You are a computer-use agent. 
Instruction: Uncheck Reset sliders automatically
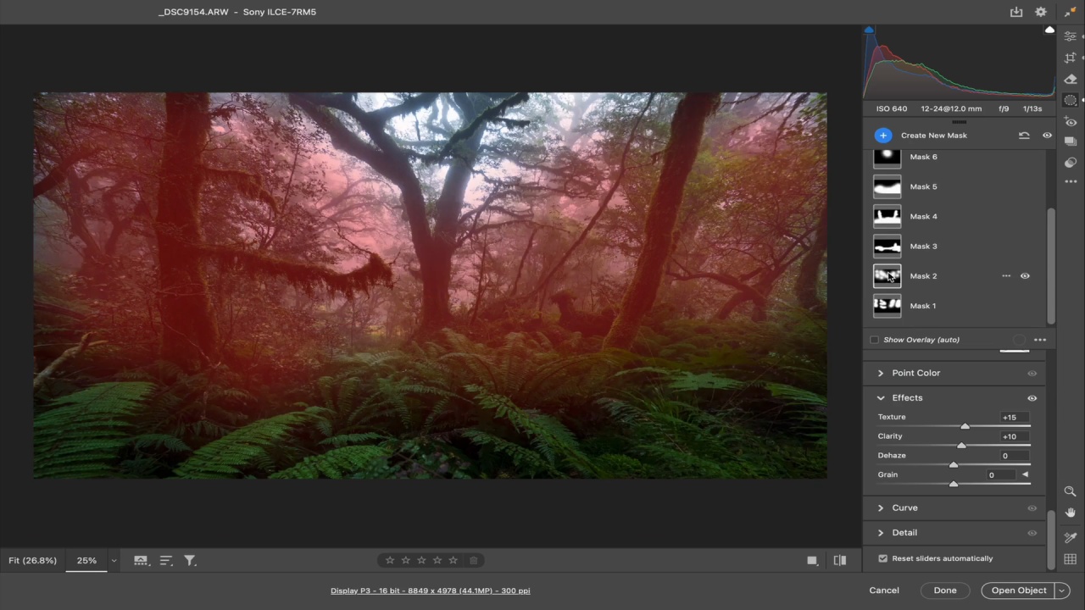click(x=883, y=558)
